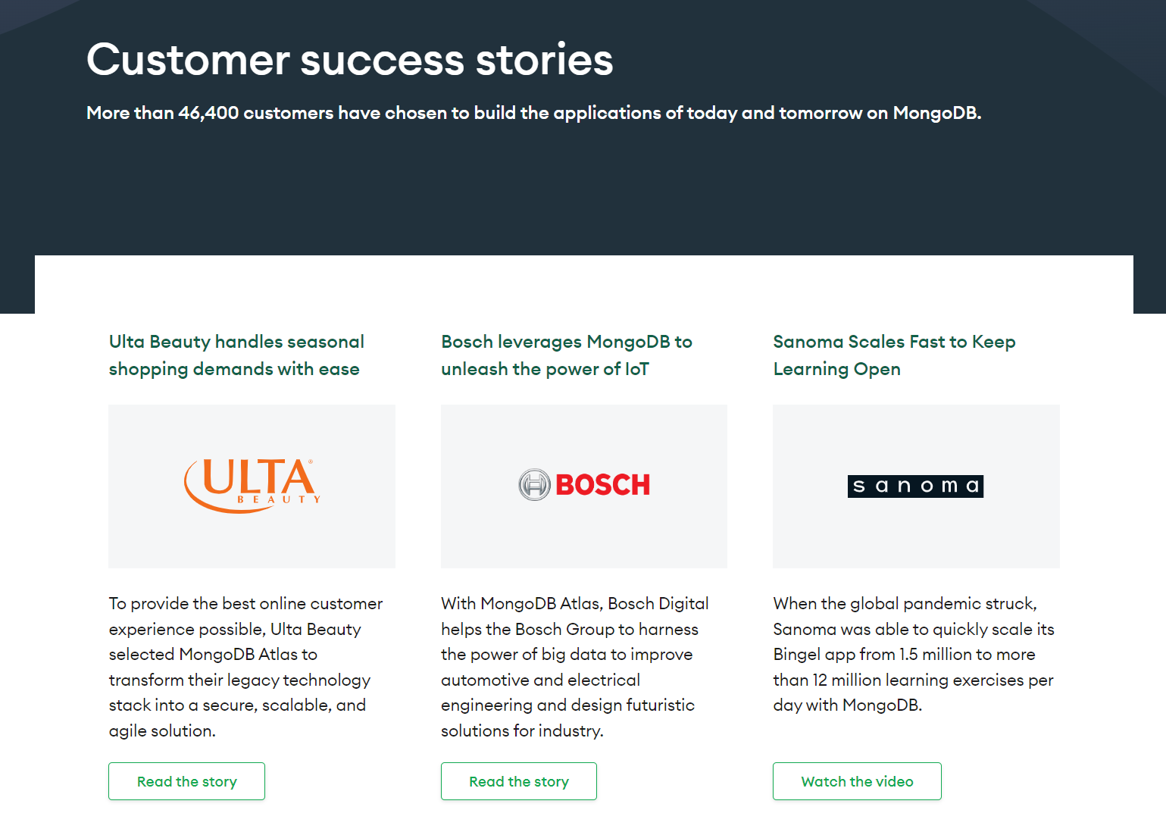Open the Ulta Beauty seasonal shopping headline

236,355
